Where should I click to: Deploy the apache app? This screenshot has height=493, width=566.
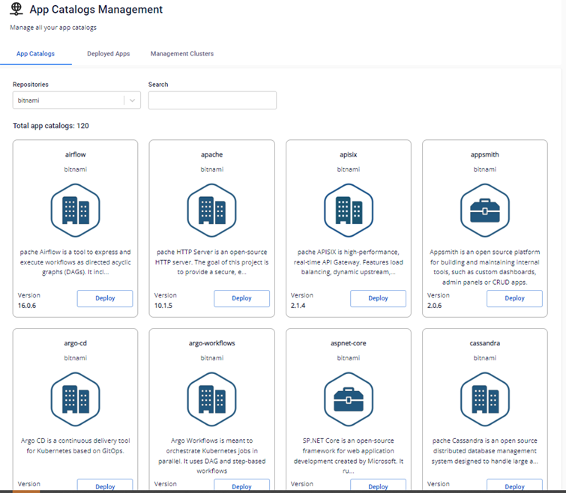point(241,298)
